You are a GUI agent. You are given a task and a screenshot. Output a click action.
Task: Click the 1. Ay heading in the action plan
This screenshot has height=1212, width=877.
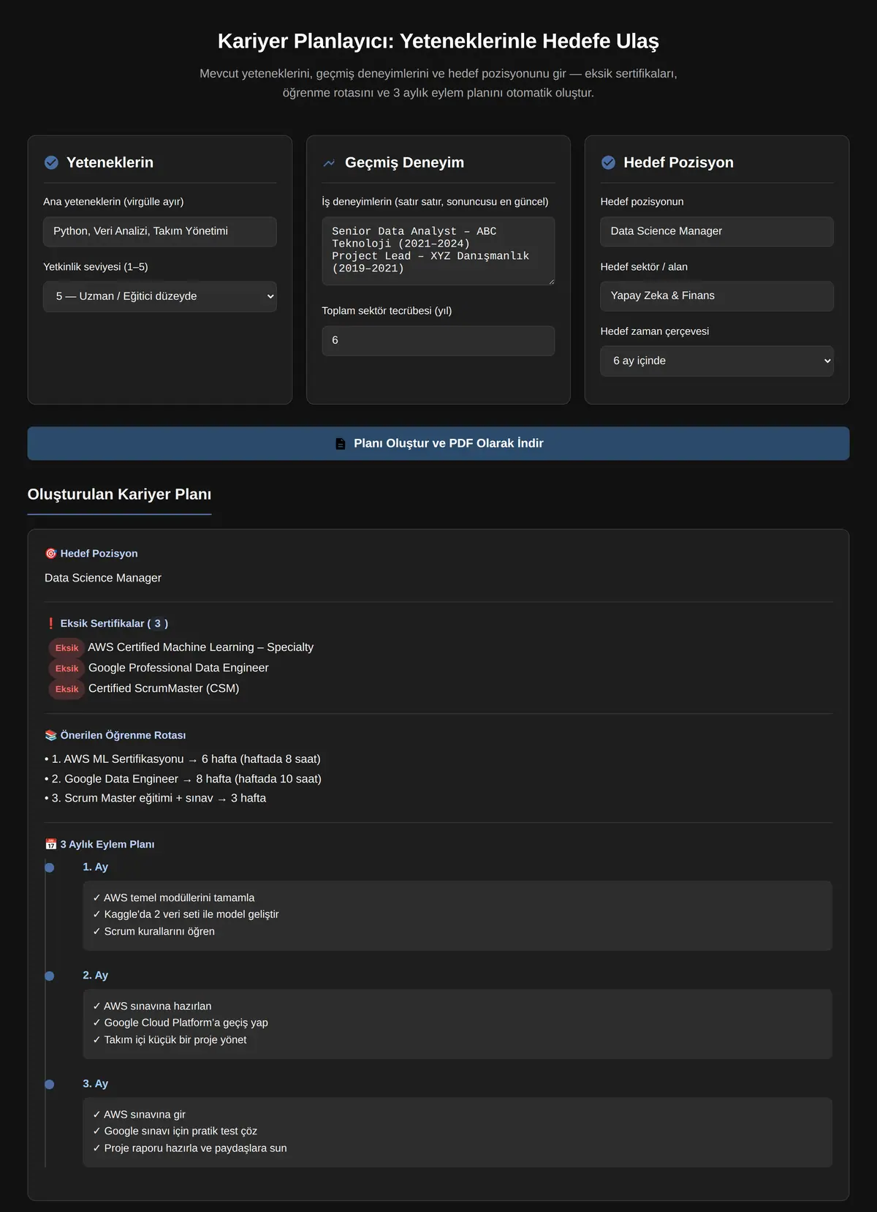tap(95, 867)
